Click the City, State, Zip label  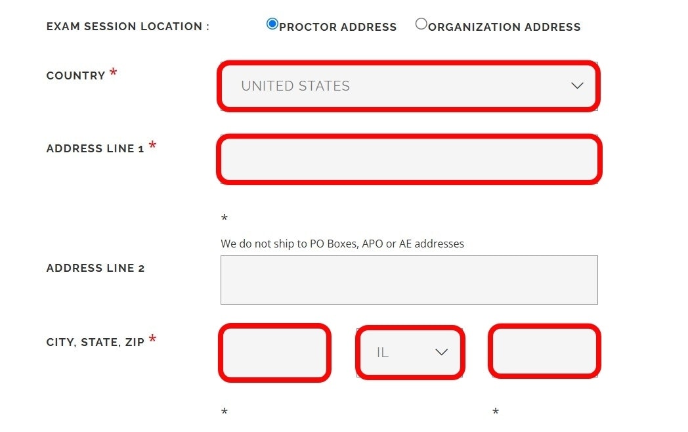coord(95,343)
